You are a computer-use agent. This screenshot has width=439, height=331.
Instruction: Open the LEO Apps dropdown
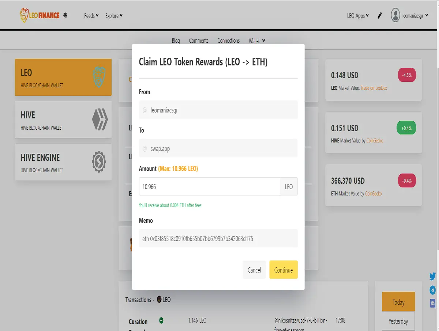pos(358,16)
